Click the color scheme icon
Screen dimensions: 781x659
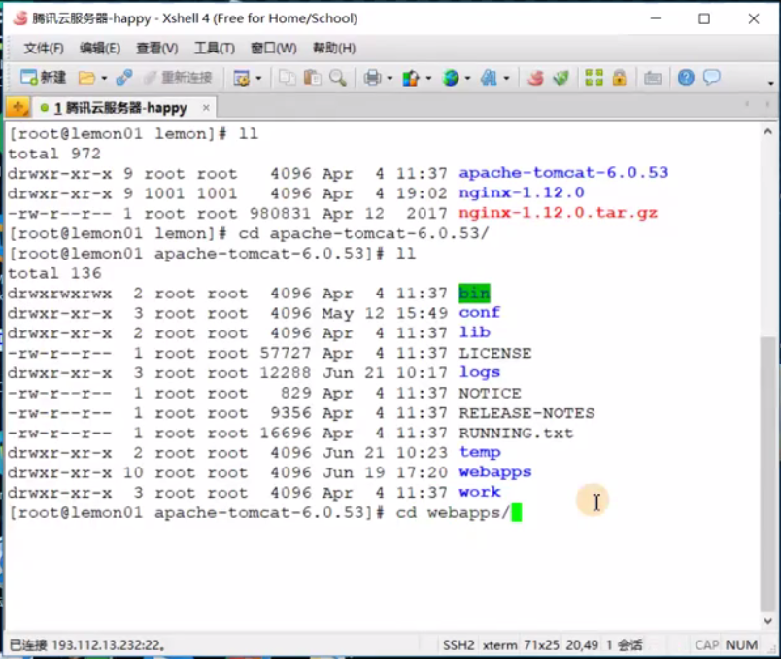tap(411, 78)
